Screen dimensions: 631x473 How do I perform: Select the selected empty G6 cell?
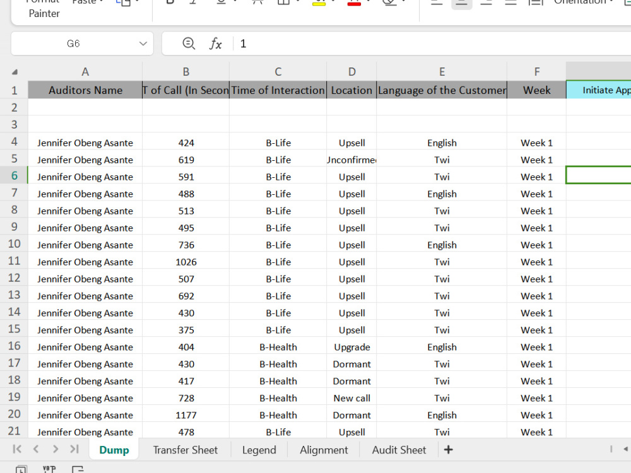click(x=599, y=175)
